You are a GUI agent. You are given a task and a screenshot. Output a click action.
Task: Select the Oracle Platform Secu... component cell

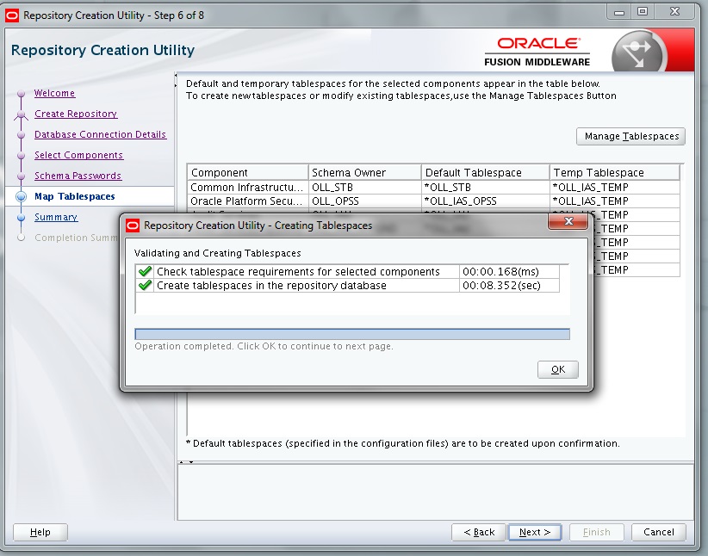248,201
